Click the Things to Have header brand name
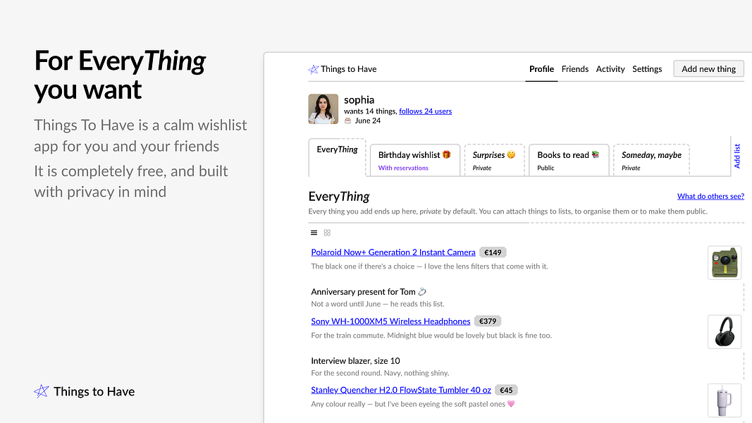 pyautogui.click(x=349, y=69)
